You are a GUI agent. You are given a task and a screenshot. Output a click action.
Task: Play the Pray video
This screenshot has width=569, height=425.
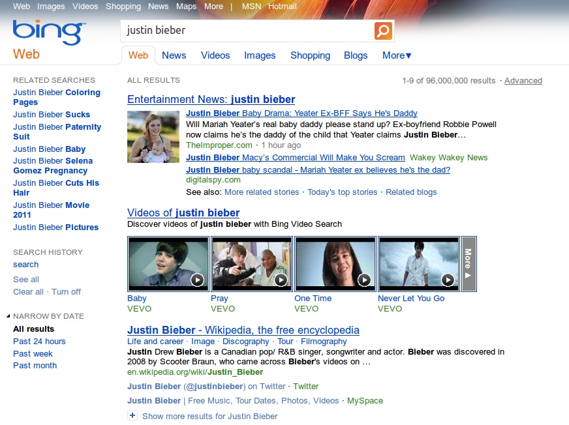252,263
